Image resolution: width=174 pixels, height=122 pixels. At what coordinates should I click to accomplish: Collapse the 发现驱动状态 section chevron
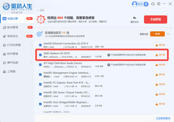tap(168, 34)
